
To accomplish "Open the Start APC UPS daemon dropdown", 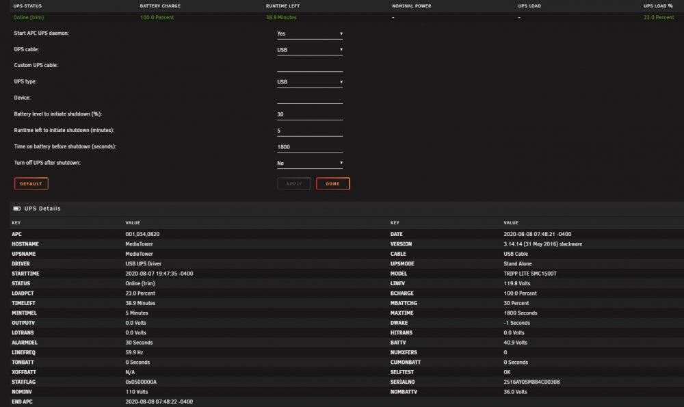I will coord(310,34).
